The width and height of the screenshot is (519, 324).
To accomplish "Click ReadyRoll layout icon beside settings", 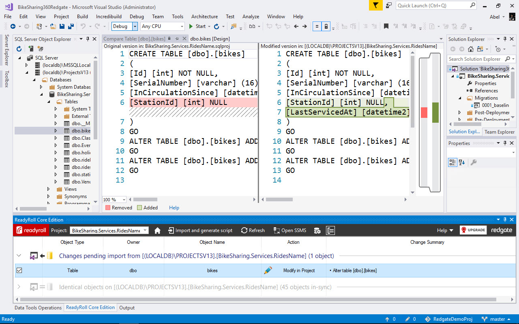I will [x=331, y=230].
